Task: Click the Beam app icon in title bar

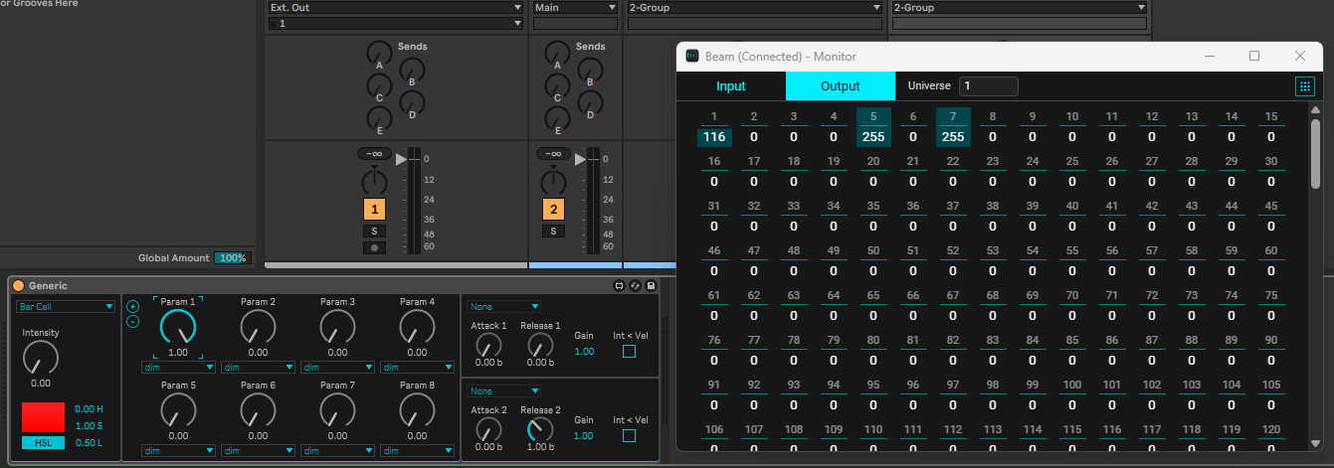Action: (692, 57)
